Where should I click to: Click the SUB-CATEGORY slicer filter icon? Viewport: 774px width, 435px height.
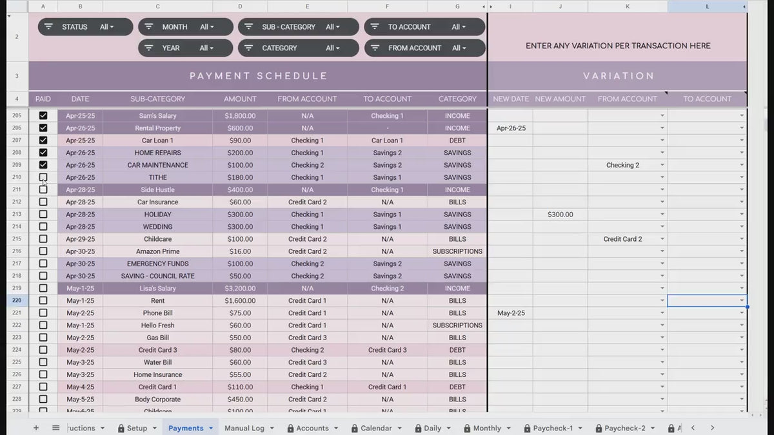click(249, 27)
